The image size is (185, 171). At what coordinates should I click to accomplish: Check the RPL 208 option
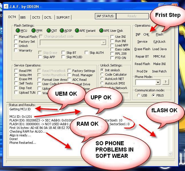pos(112,54)
